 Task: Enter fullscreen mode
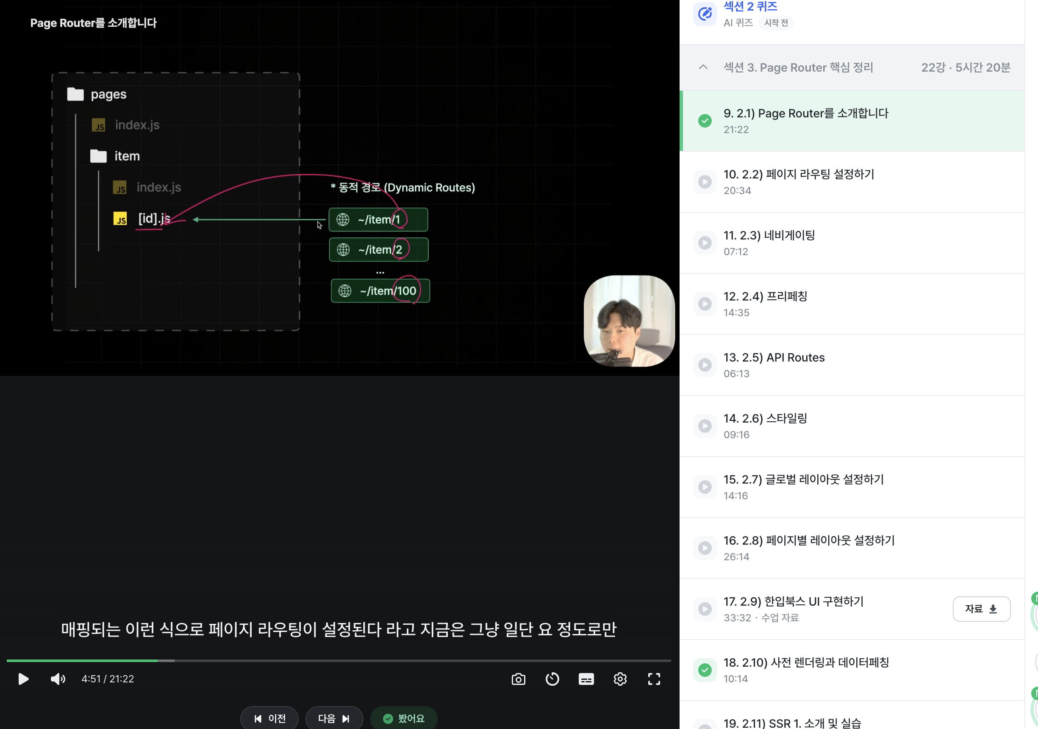[x=654, y=679]
